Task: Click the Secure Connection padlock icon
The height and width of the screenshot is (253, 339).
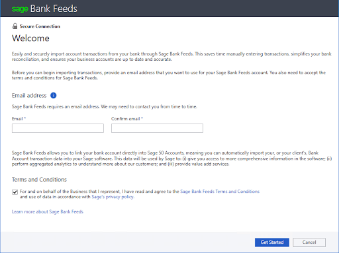Action: click(x=15, y=26)
